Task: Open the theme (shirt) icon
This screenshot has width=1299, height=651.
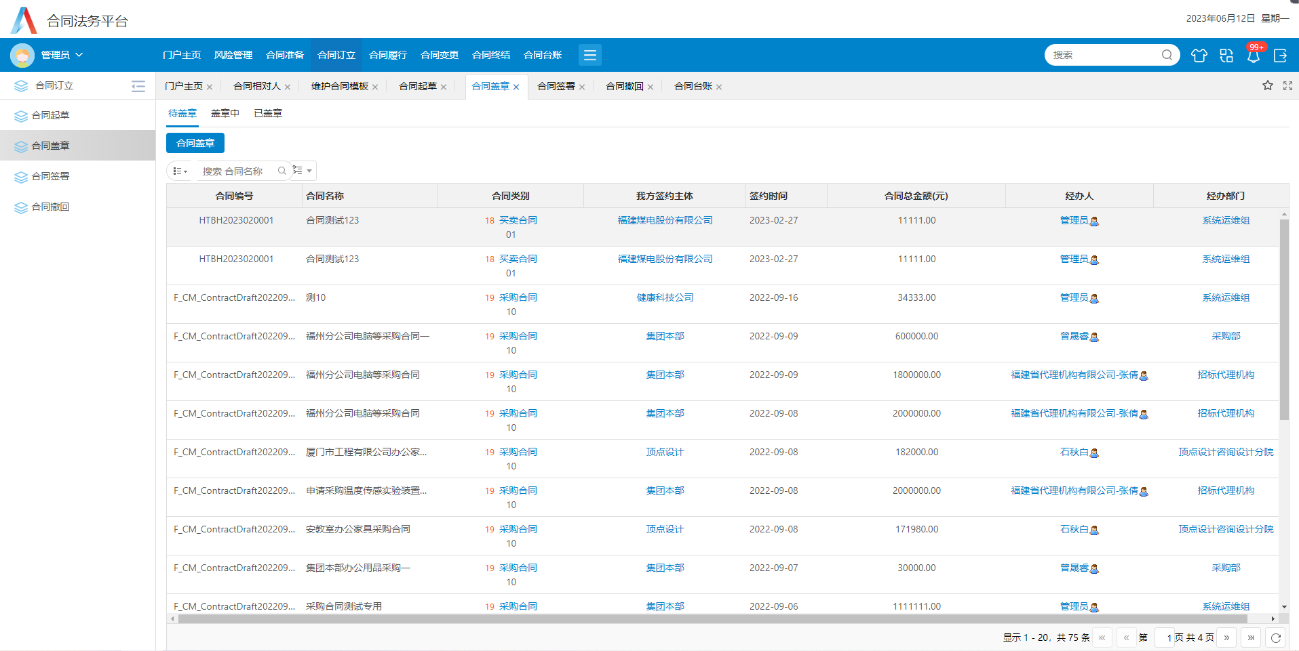Action: tap(1199, 56)
